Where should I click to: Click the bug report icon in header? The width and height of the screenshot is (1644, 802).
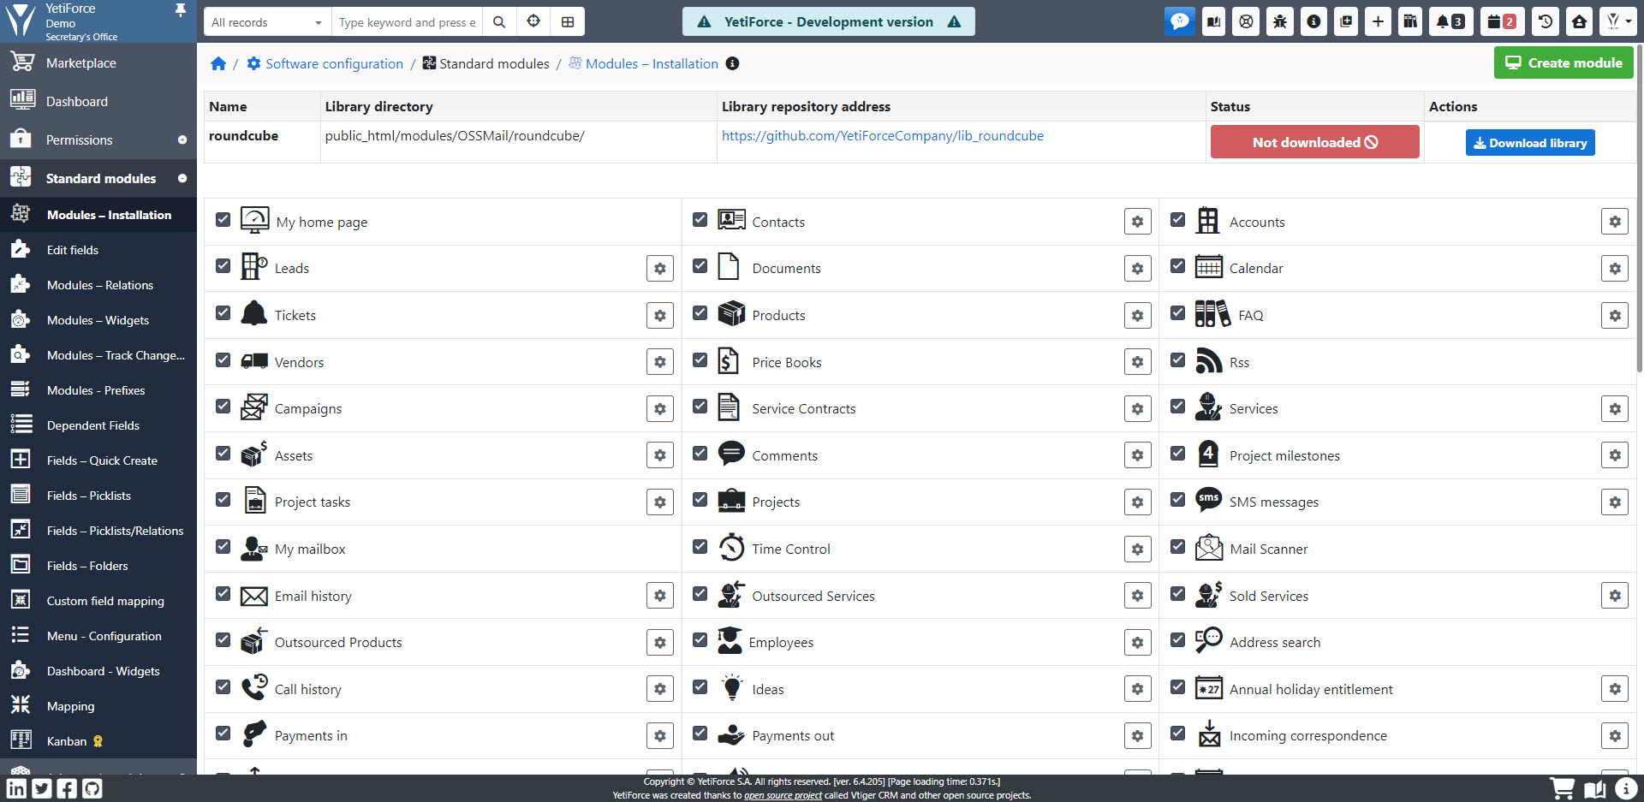(x=1280, y=21)
